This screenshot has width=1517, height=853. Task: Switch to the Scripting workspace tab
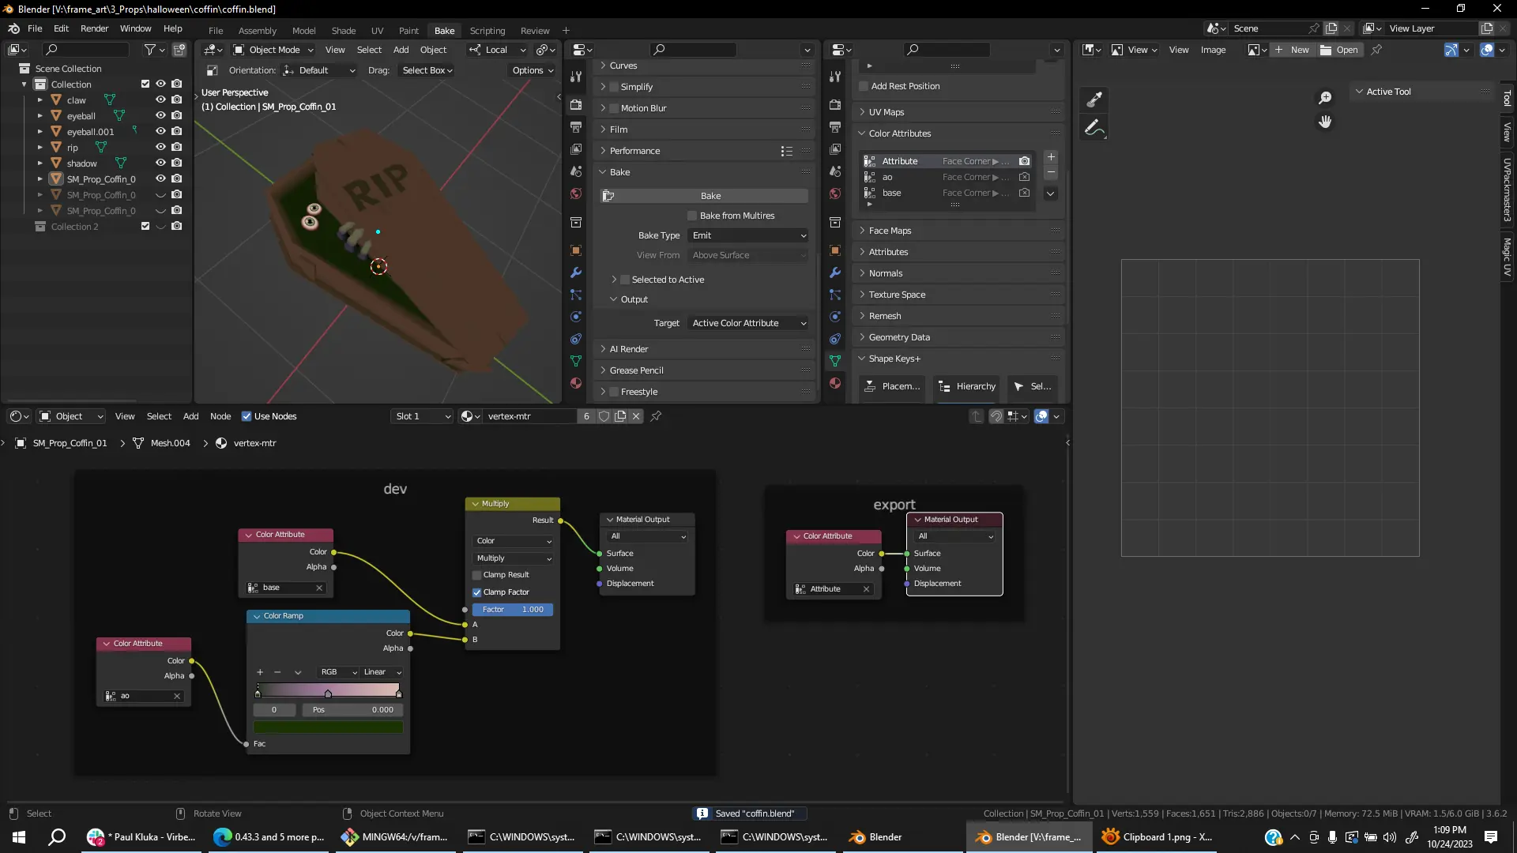point(487,30)
